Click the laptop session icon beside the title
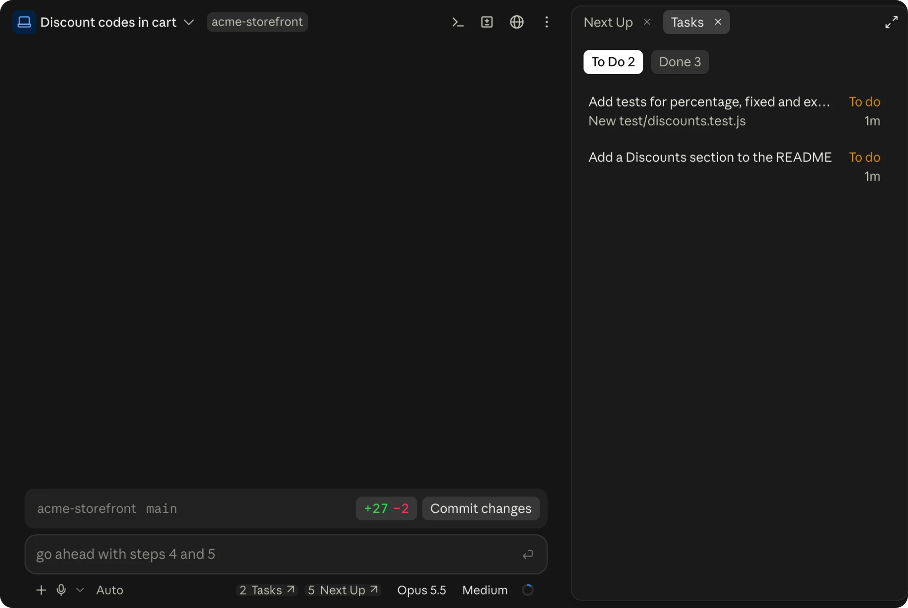The image size is (908, 608). [24, 22]
